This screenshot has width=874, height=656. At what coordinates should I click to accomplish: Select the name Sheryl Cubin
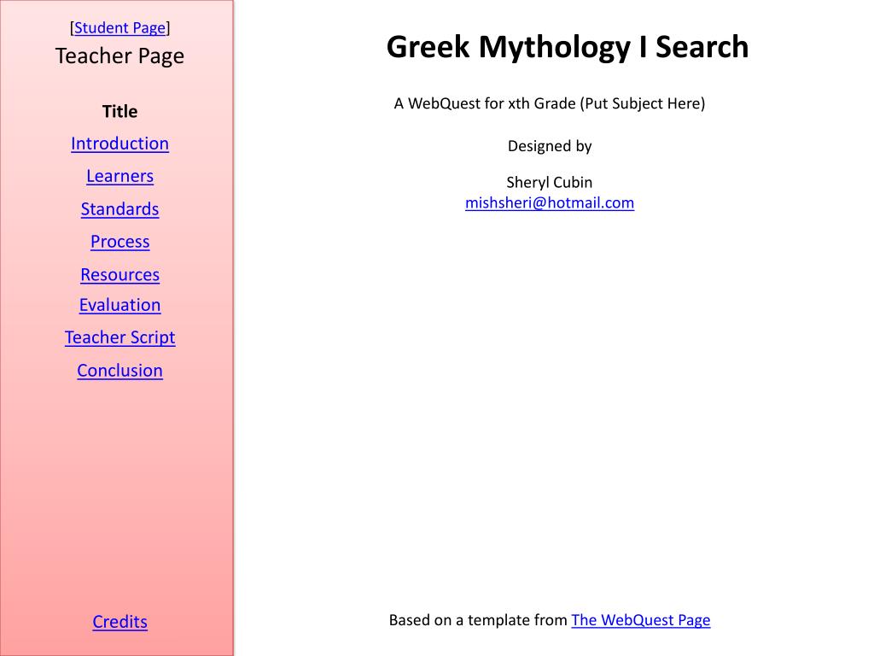click(x=550, y=183)
